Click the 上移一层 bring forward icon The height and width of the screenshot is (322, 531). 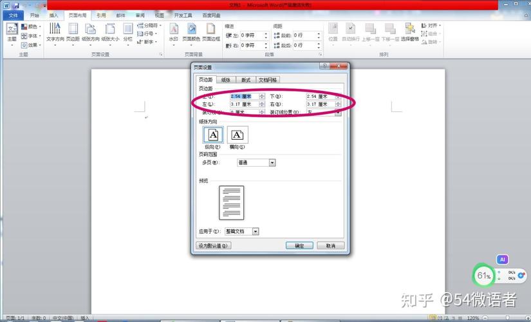click(370, 29)
